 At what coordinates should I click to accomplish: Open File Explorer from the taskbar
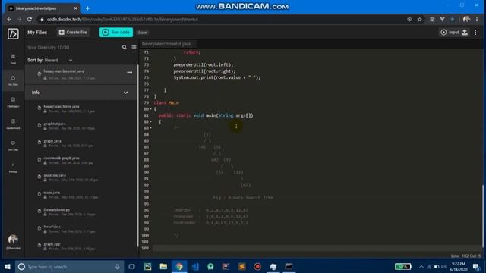click(163, 266)
